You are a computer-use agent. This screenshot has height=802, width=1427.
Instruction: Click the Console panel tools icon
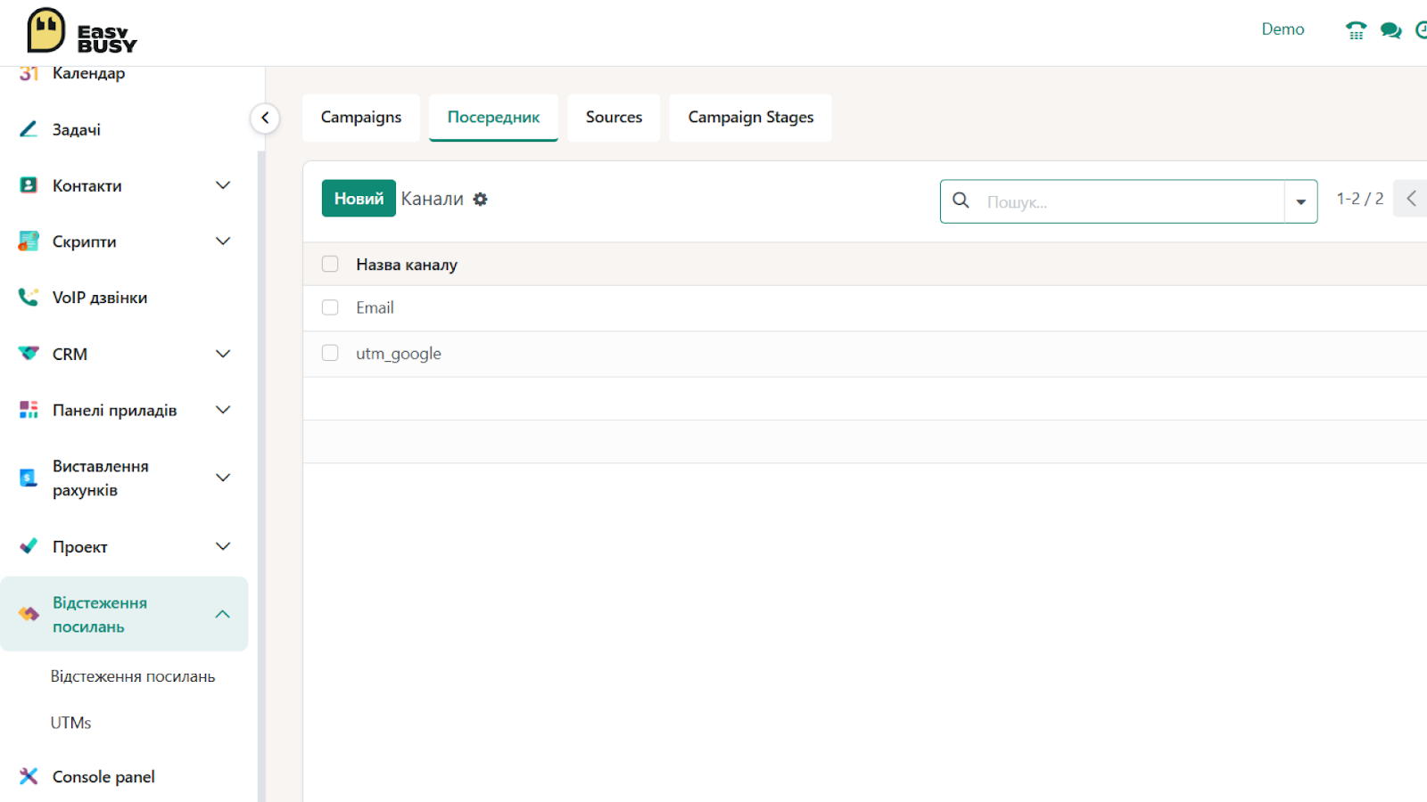pyautogui.click(x=29, y=776)
